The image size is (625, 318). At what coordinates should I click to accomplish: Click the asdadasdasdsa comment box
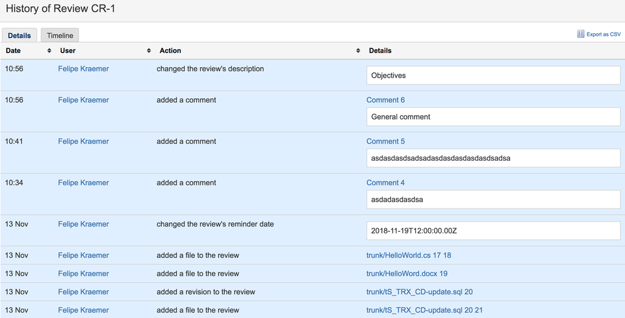493,200
